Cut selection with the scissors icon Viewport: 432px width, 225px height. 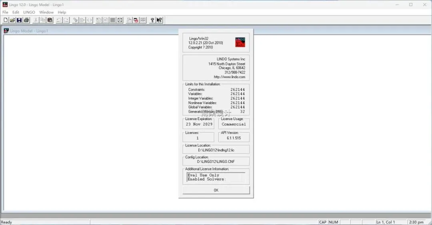[x=36, y=20]
